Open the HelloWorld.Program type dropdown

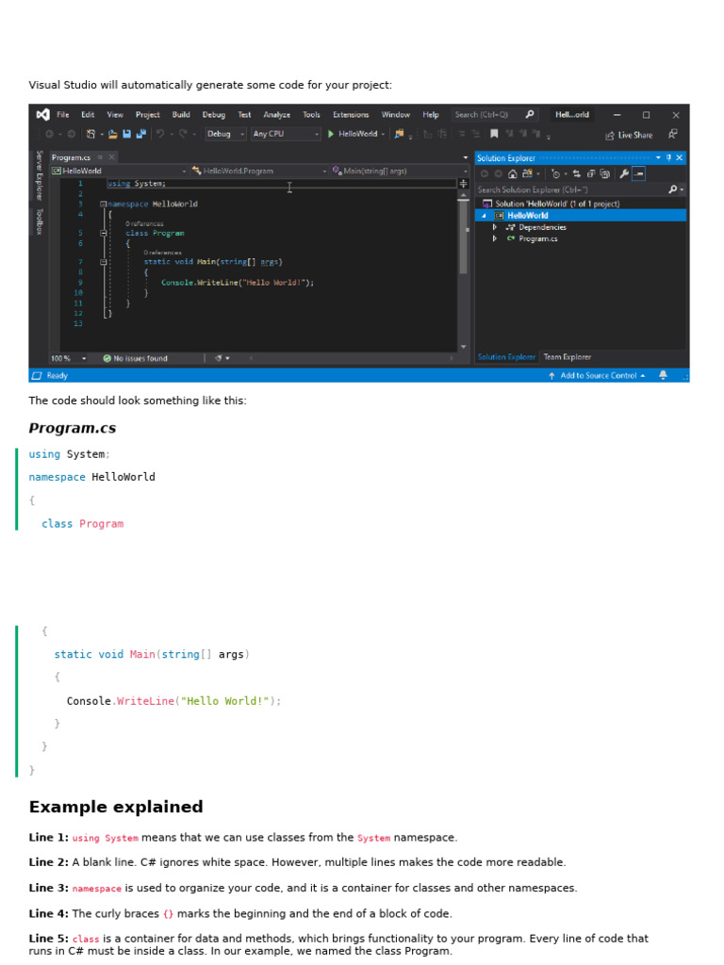[258, 172]
